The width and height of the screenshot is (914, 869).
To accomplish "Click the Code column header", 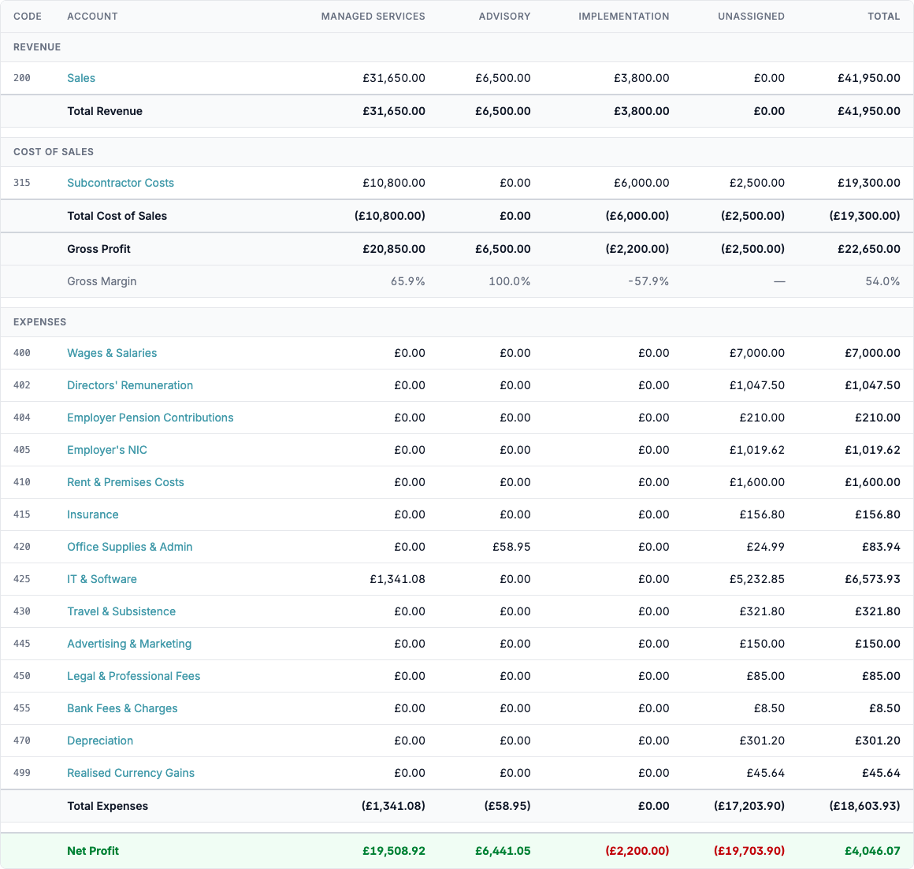I will [x=28, y=17].
